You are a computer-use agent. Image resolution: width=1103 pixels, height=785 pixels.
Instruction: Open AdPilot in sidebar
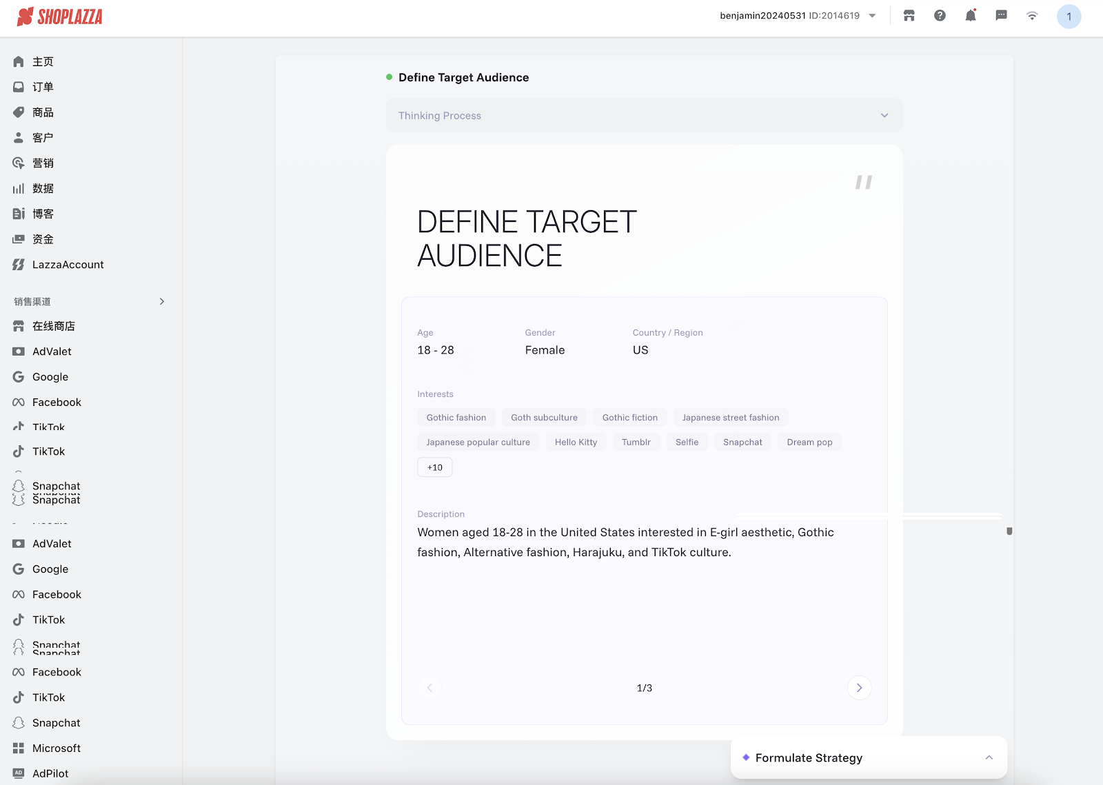click(x=50, y=773)
